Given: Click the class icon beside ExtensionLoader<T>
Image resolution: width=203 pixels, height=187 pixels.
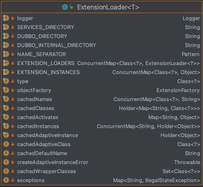Looking at the screenshot, I should coord(65,7).
